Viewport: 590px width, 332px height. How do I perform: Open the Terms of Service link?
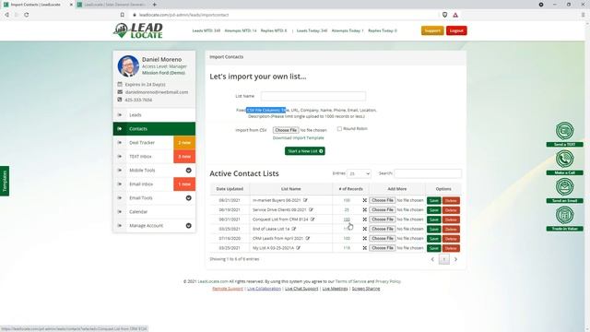coord(350,281)
